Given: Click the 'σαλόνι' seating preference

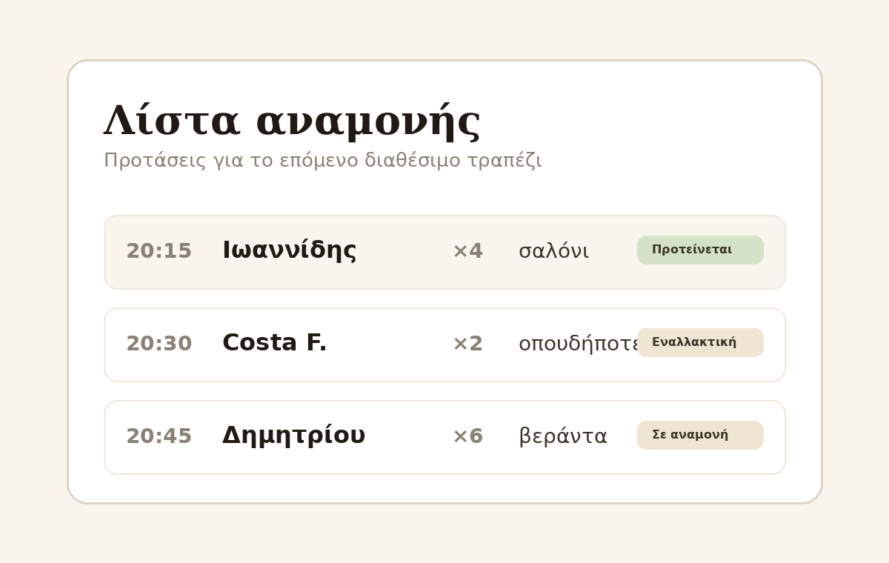Looking at the screenshot, I should (x=554, y=251).
